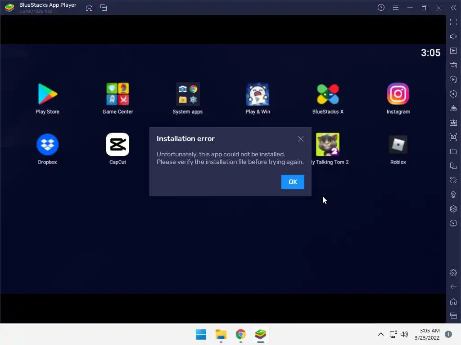Open the taskbar notification badge
The width and height of the screenshot is (461, 345).
click(448, 334)
